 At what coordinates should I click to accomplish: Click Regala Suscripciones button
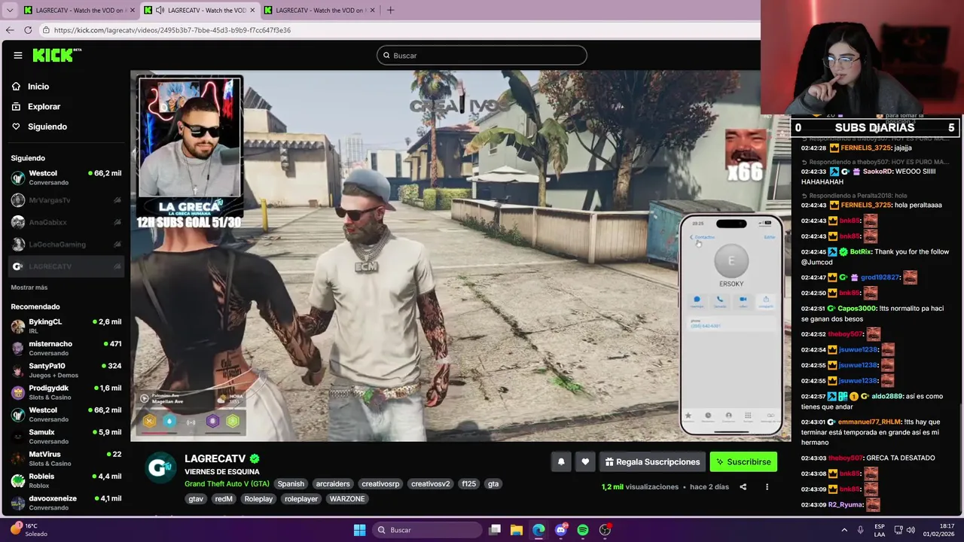651,462
